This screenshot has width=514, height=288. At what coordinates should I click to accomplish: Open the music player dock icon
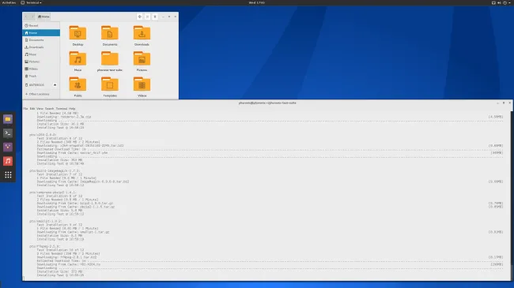coord(8,161)
